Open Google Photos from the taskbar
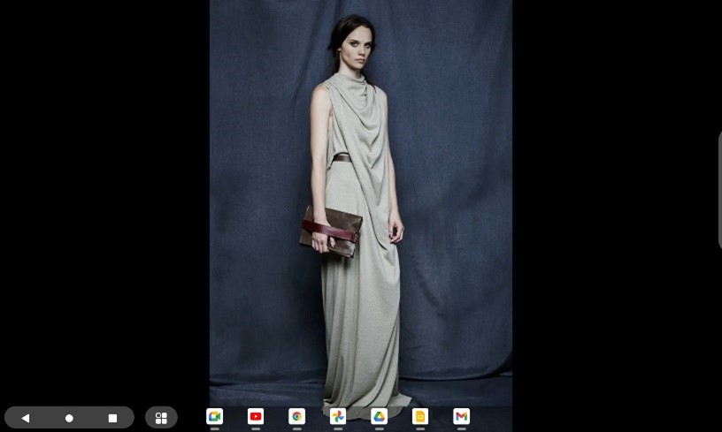 (337, 416)
